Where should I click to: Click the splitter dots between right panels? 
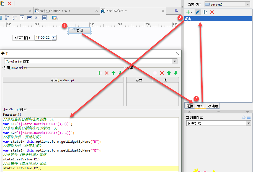coord(218,112)
